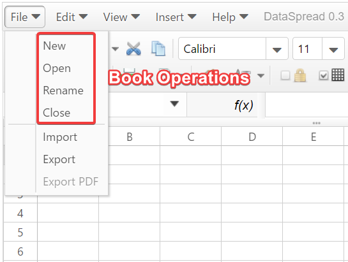The width and height of the screenshot is (348, 262).
Task: Toggle the checked gridlines checkbox
Action: tap(323, 75)
